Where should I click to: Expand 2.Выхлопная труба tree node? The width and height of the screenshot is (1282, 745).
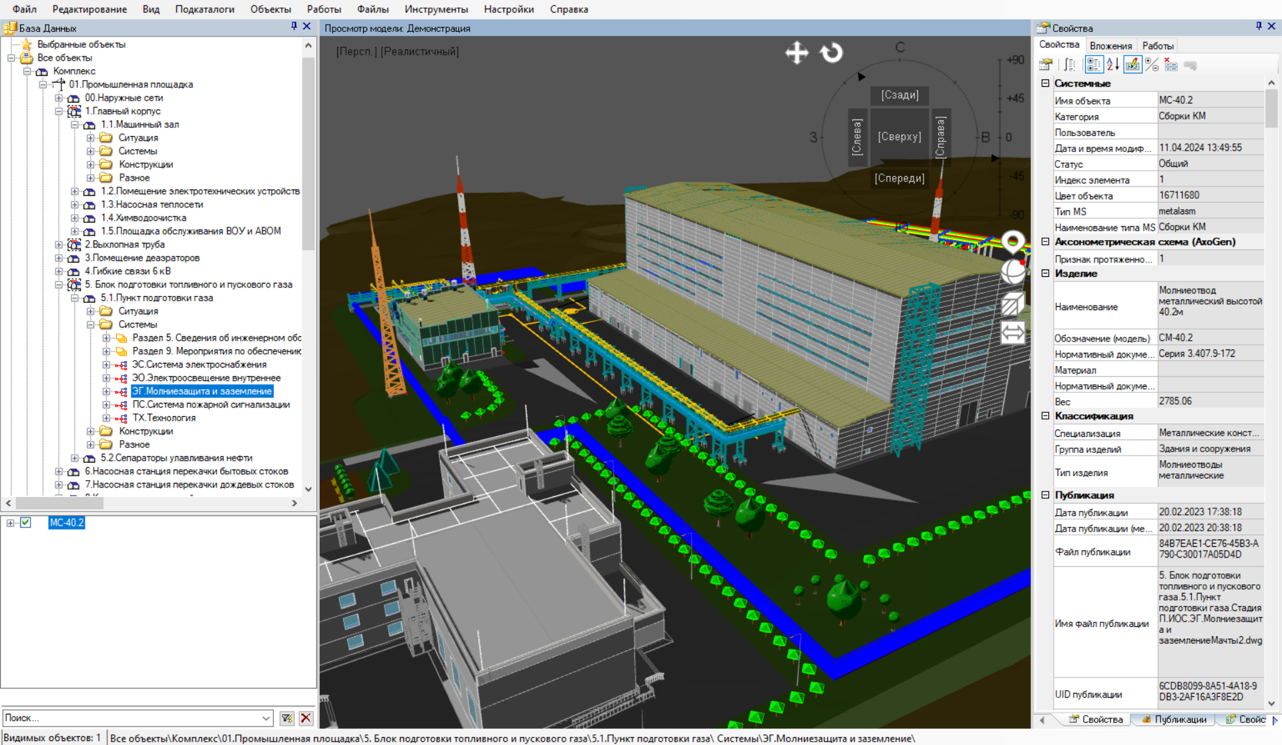(x=59, y=245)
